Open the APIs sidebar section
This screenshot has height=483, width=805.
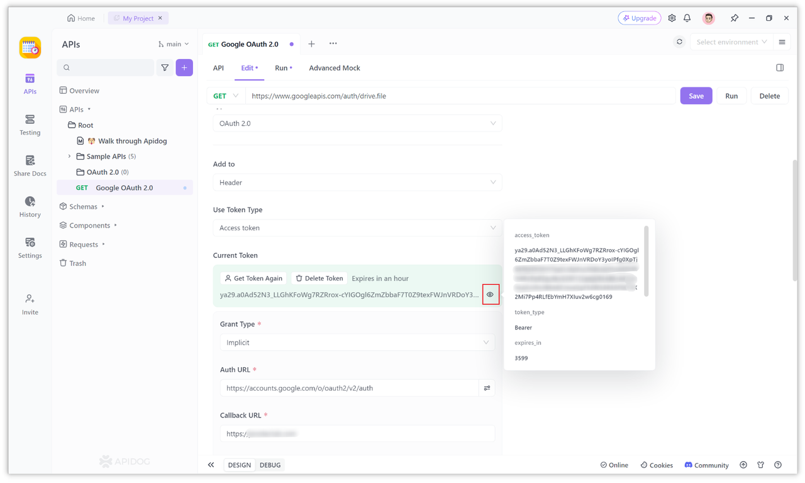point(30,84)
